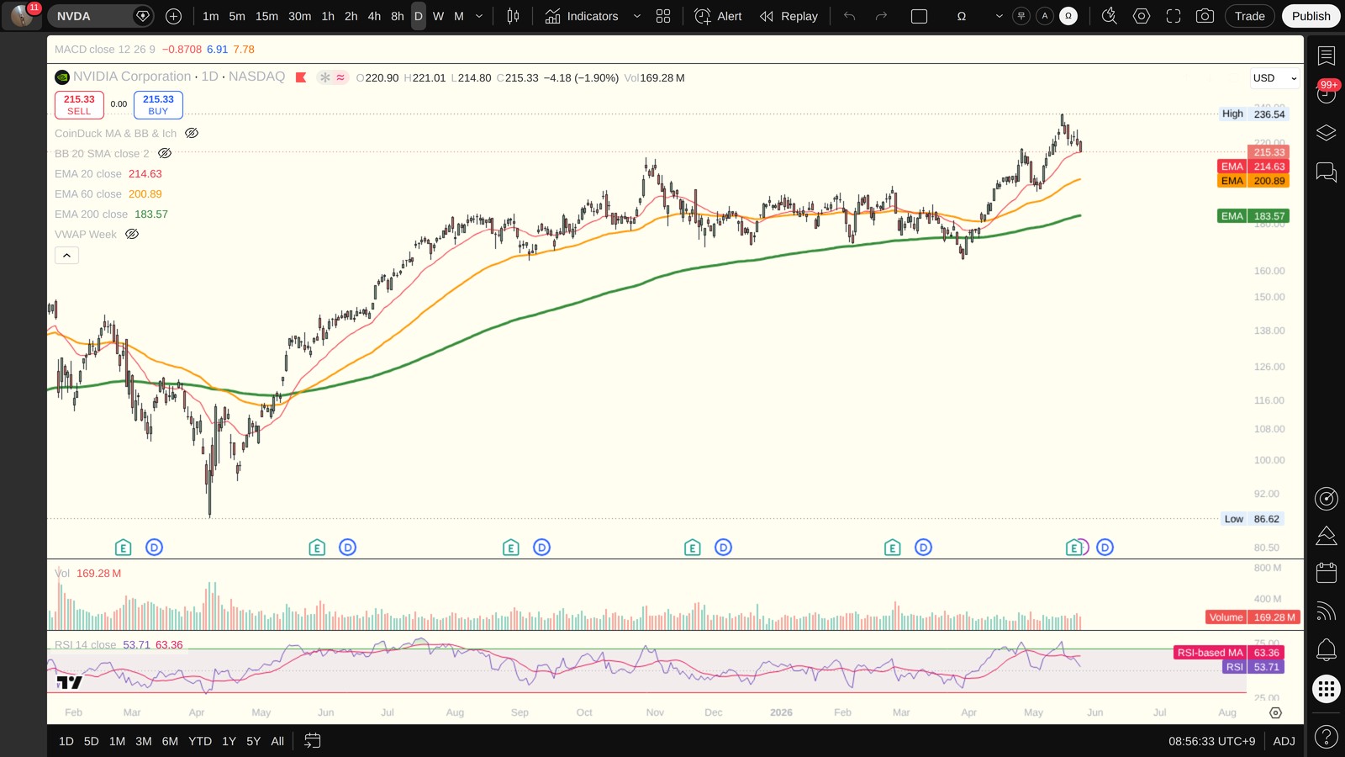Click the flag marker next to NASDAQ
This screenshot has height=757, width=1345.
click(x=301, y=77)
